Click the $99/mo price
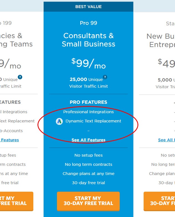This screenshot has width=175, height=217. 88,63
